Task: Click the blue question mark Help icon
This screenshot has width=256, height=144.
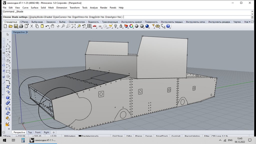Action: (168, 26)
